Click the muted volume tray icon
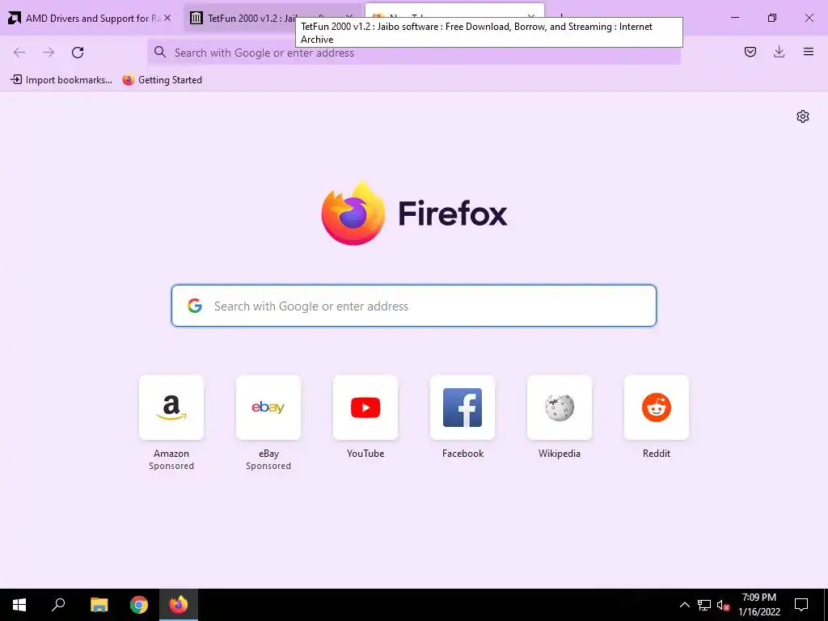Screen dimensions: 828x621 (723, 605)
